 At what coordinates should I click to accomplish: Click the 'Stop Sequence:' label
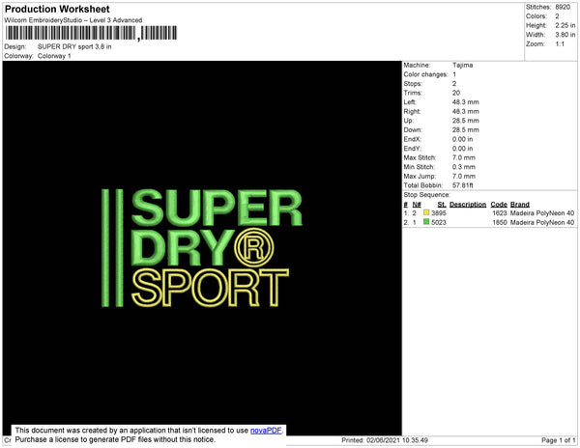tap(426, 195)
